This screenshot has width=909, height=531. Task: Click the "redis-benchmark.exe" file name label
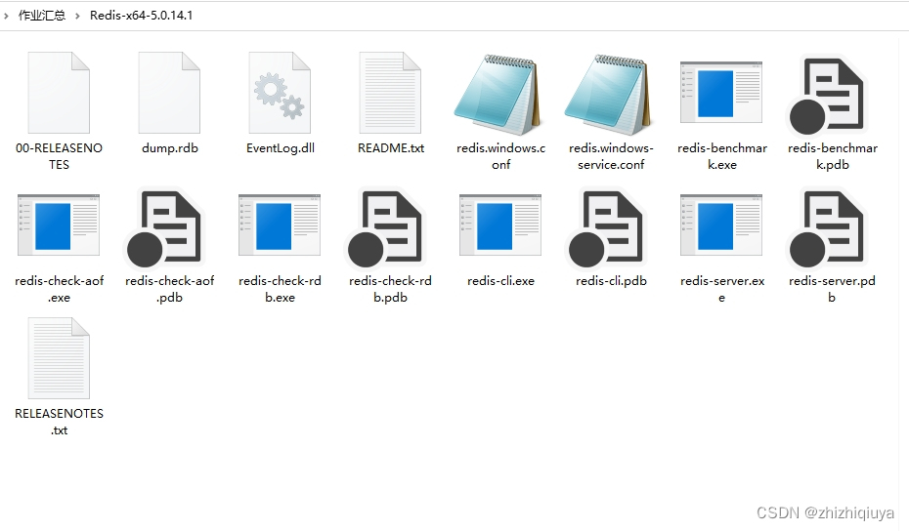click(x=721, y=156)
